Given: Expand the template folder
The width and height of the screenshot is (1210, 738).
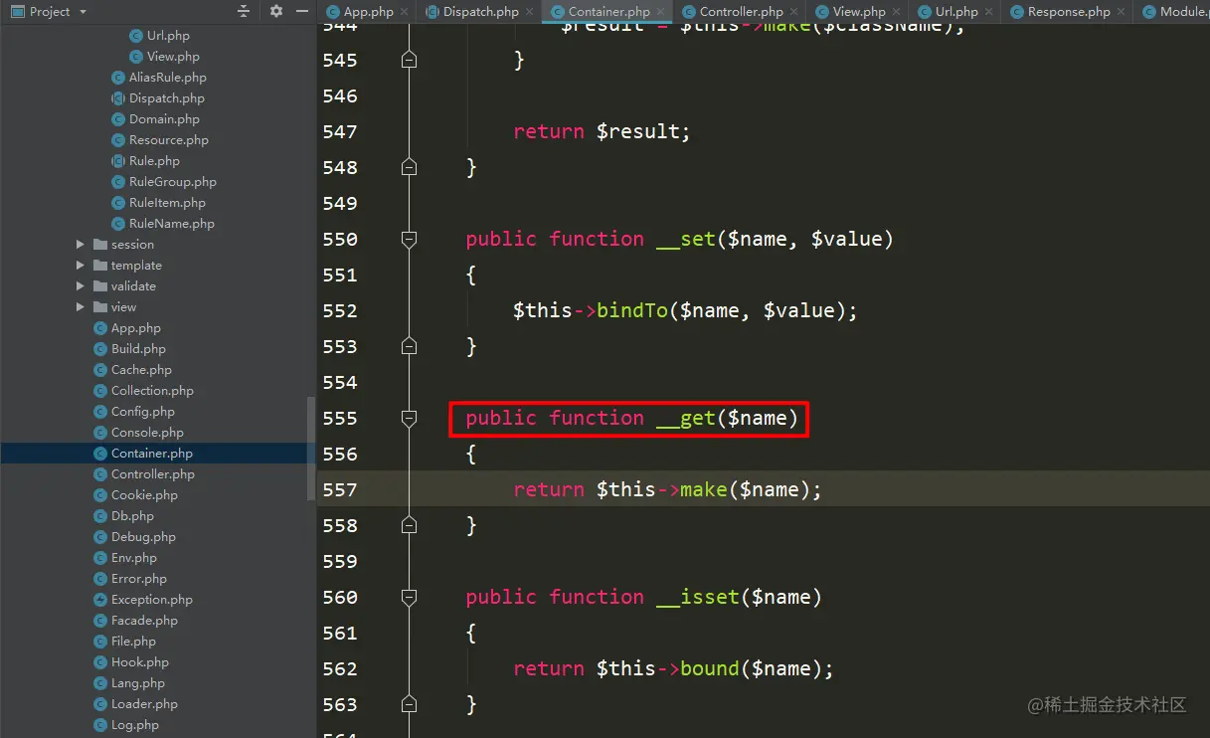Looking at the screenshot, I should click(x=81, y=266).
